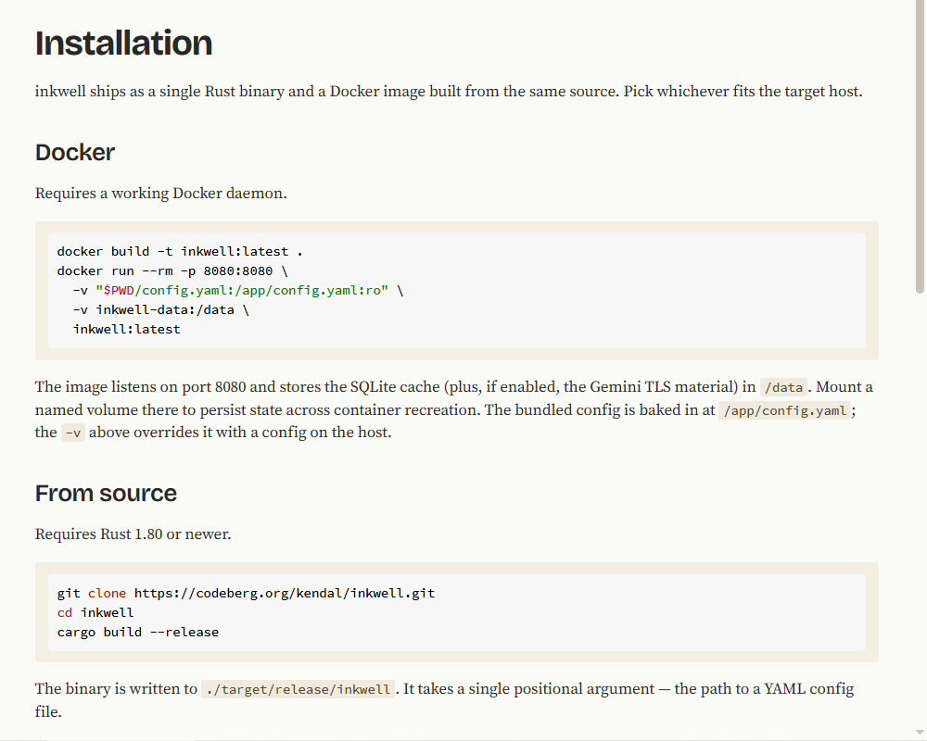This screenshot has height=741, width=927.
Task: Click the 'Requires Rust 1.80 or newer.' line
Action: [x=133, y=534]
